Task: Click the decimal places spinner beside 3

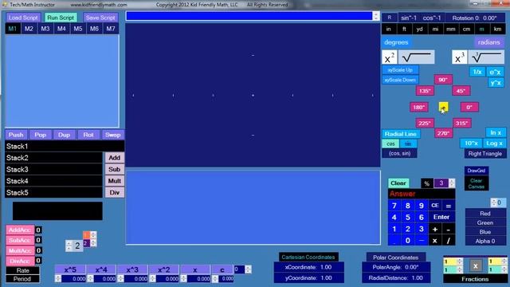Action: point(452,183)
